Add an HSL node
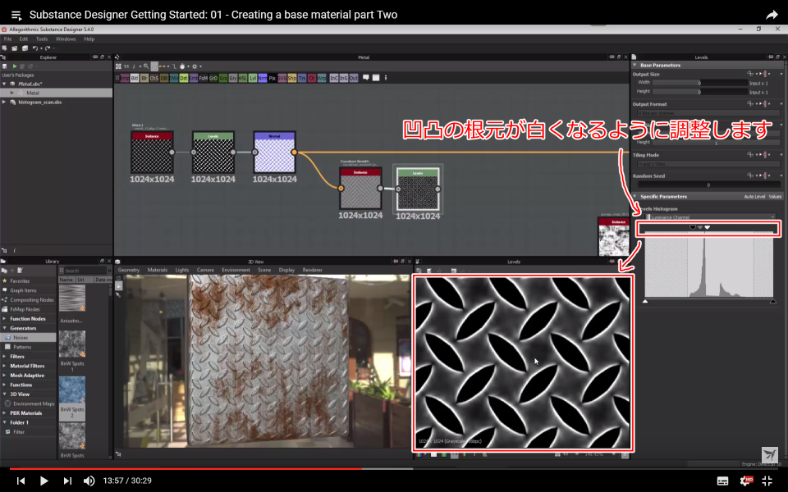788x492 pixels. [x=243, y=78]
